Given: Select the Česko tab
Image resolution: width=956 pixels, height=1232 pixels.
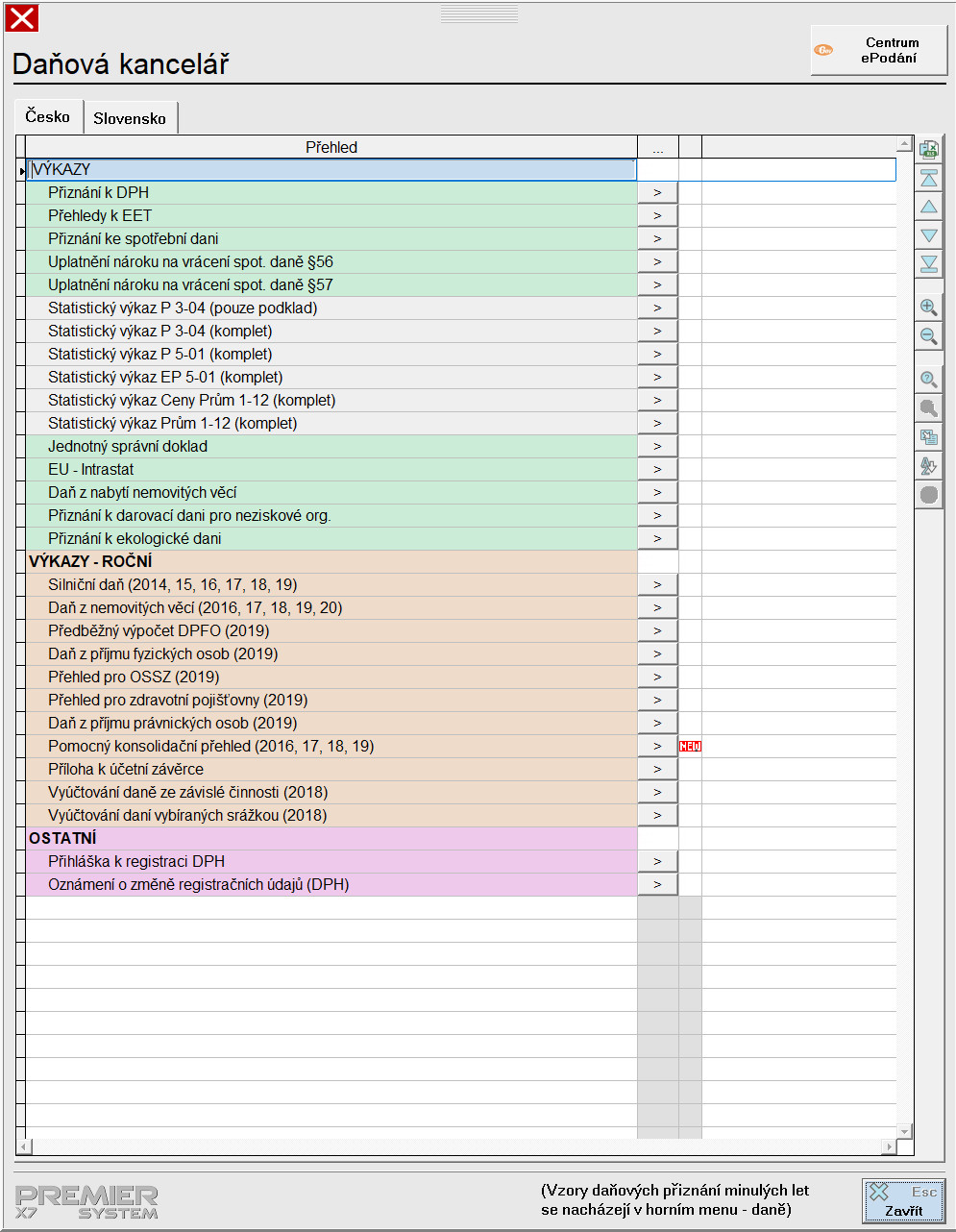Looking at the screenshot, I should pyautogui.click(x=48, y=116).
